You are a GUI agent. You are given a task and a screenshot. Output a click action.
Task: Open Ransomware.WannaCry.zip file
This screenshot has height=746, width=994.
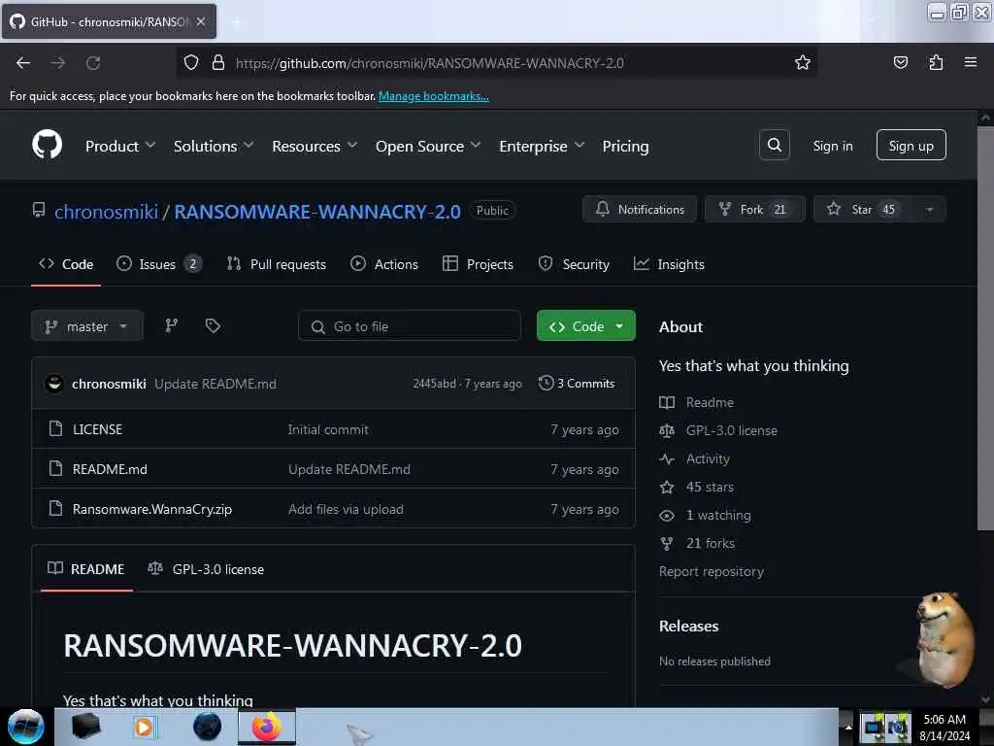point(152,509)
